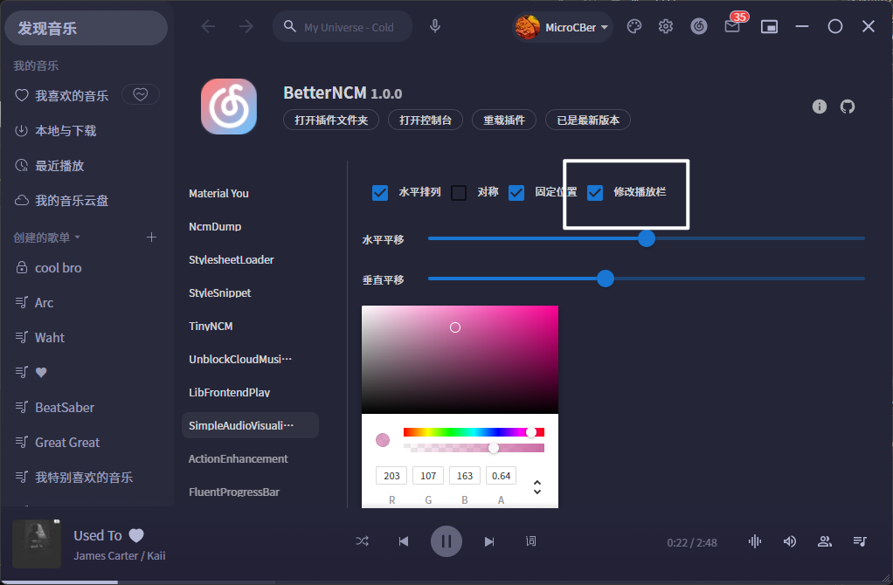Click the info icon near the GitHub icon
The width and height of the screenshot is (893, 585).
coord(819,107)
